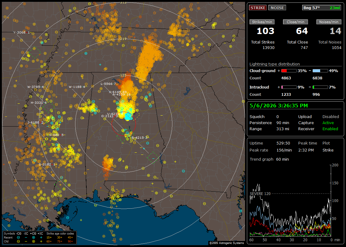Screen dimensions: 346x247
Task: Change the Trend graph 60 min setting
Action: [x=282, y=159]
